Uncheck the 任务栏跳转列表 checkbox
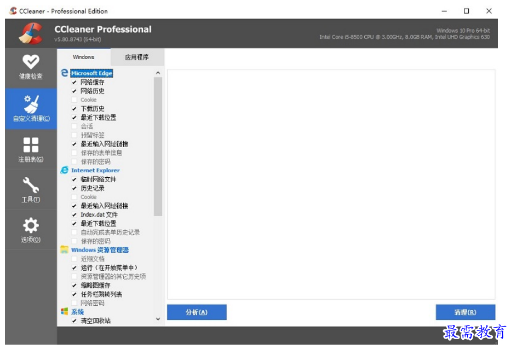This screenshot has width=511, height=349. click(74, 294)
